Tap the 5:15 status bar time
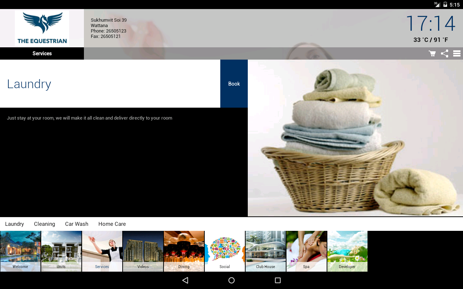This screenshot has height=289, width=463. point(455,5)
